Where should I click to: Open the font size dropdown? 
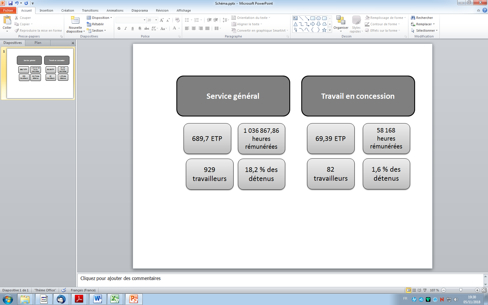coord(156,20)
